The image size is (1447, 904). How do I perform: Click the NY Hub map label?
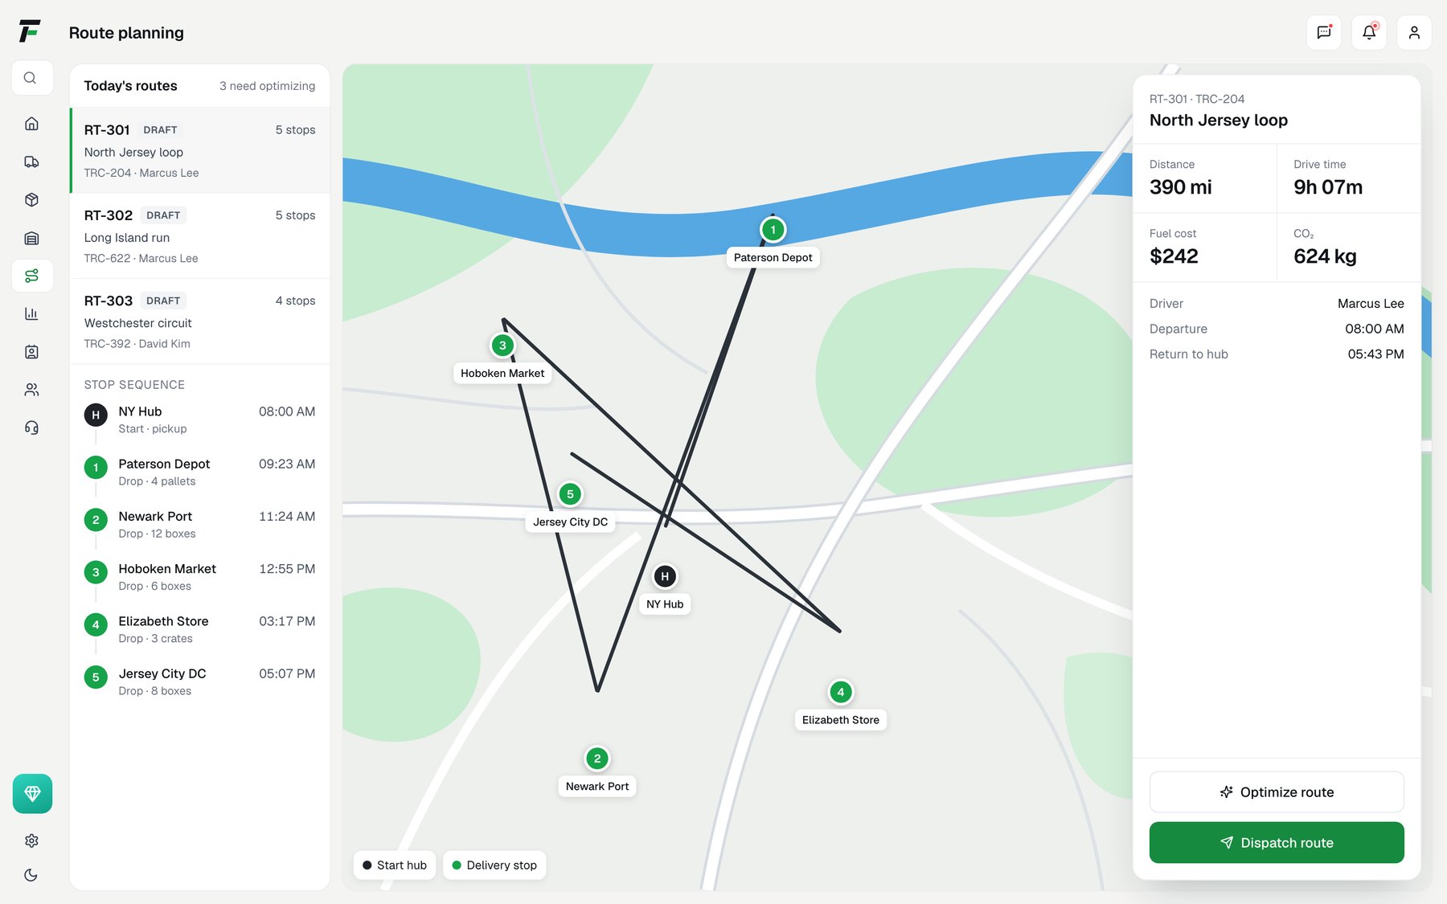665,604
